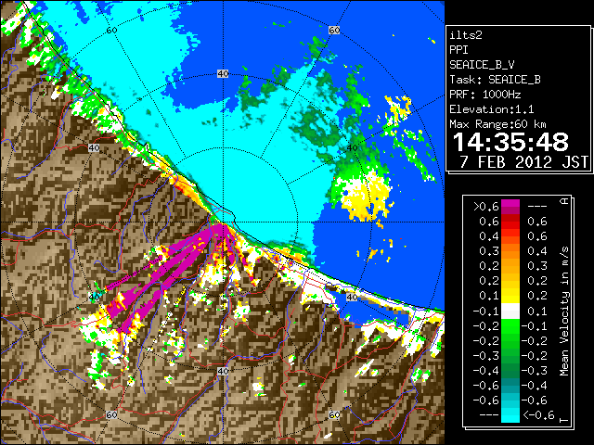Image resolution: width=594 pixels, height=445 pixels.
Task: Click the cyan <-0.6 velocity color swatch
Action: pos(510,414)
